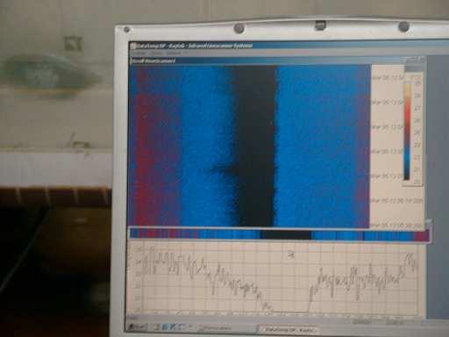Viewport: 449px width, 337px height.
Task: Click the third quick launch icon on taskbar
Action: coord(173,327)
